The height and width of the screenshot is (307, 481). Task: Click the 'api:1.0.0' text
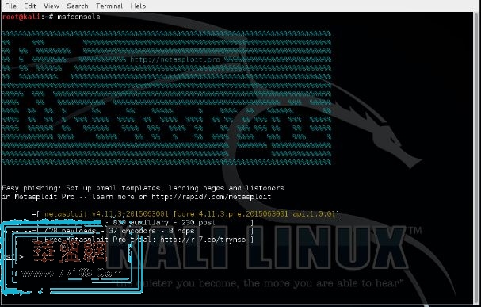click(x=313, y=213)
